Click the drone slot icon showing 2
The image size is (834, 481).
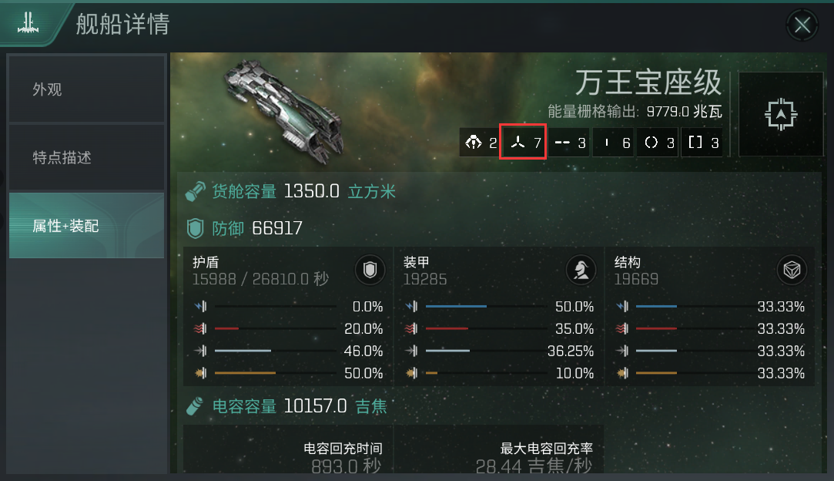[480, 143]
